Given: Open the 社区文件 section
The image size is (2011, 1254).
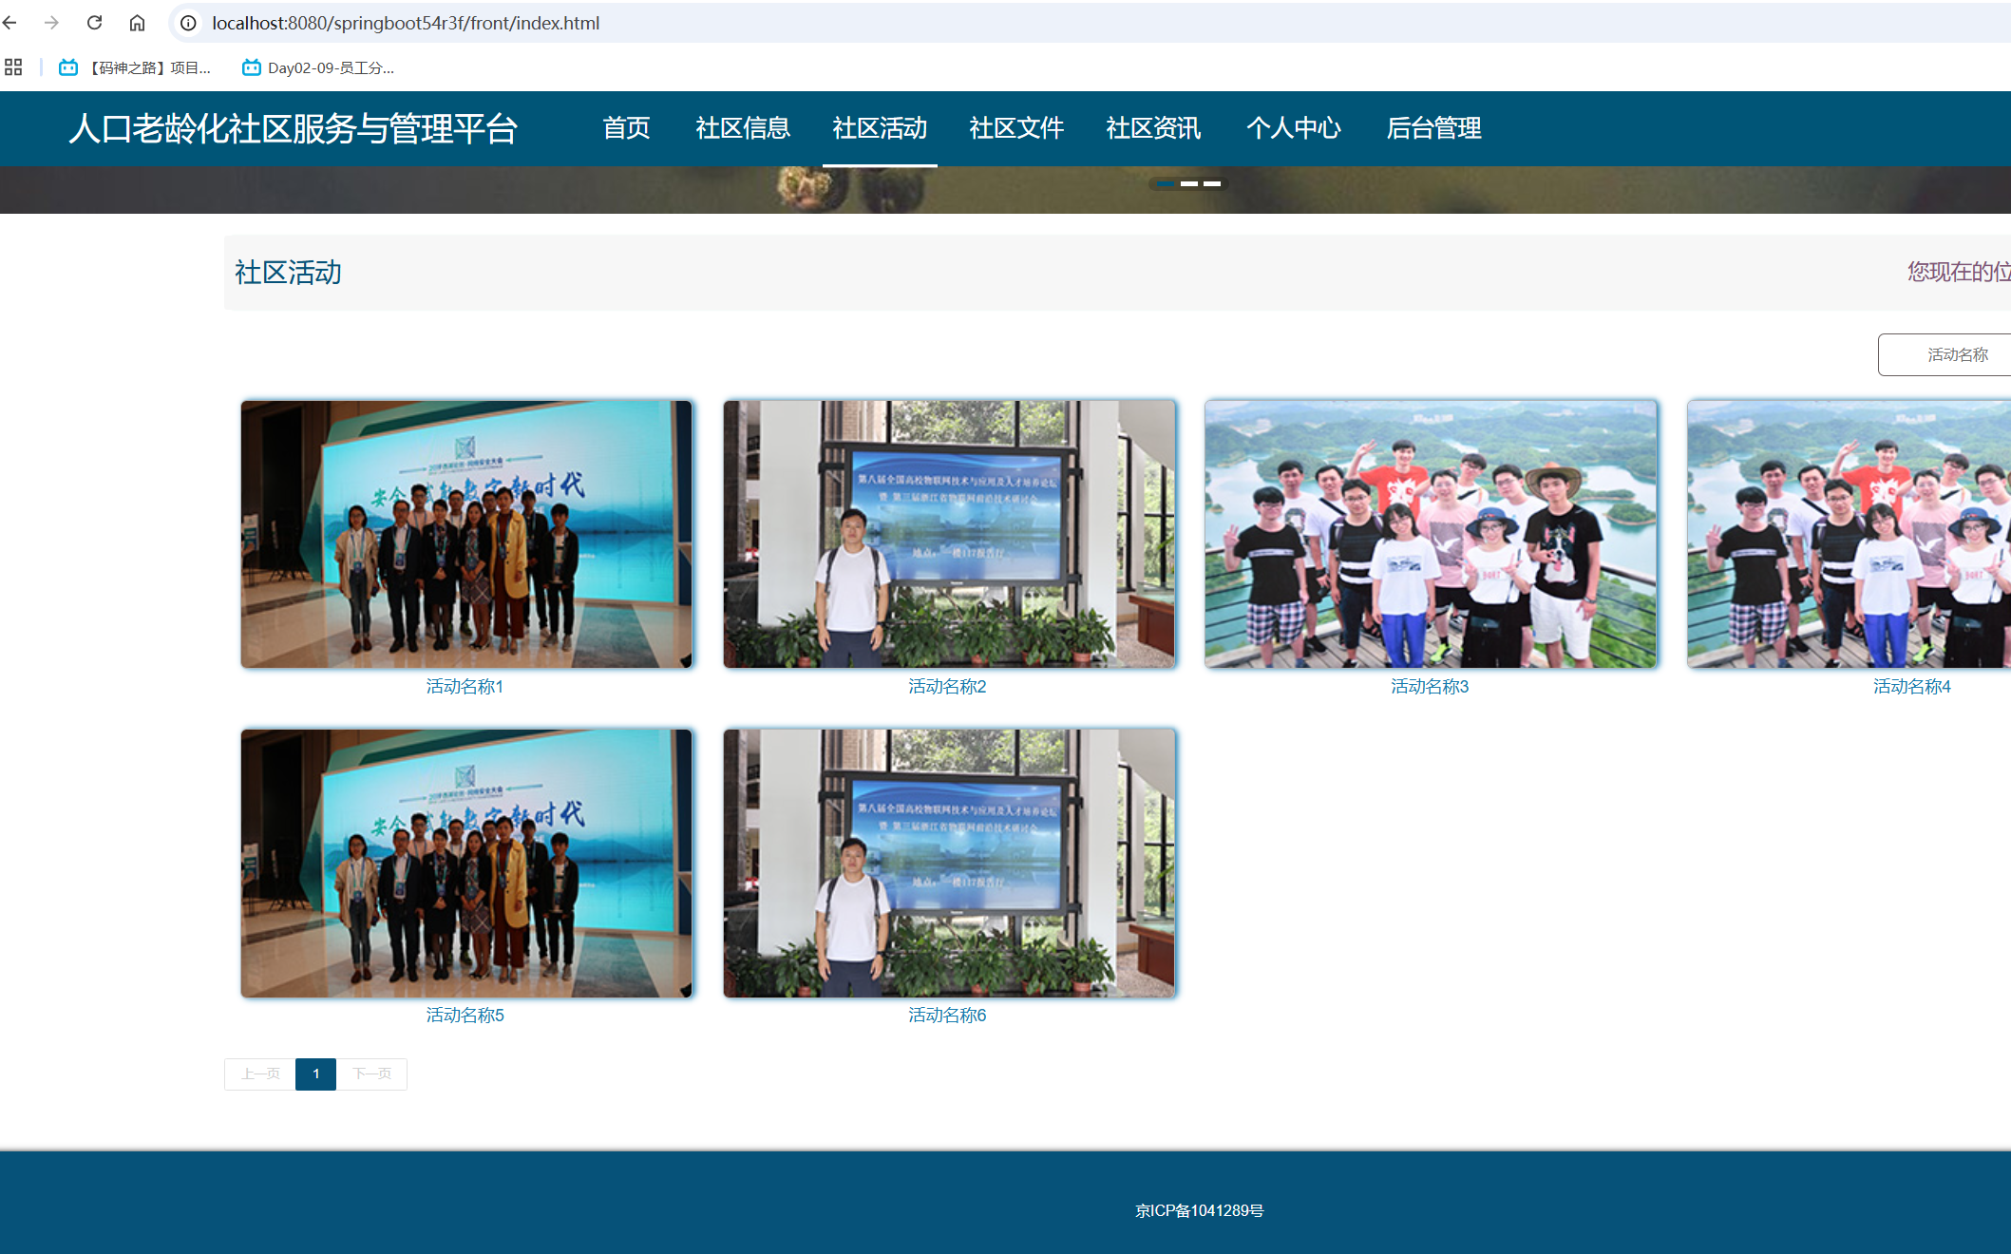Looking at the screenshot, I should tap(1016, 129).
